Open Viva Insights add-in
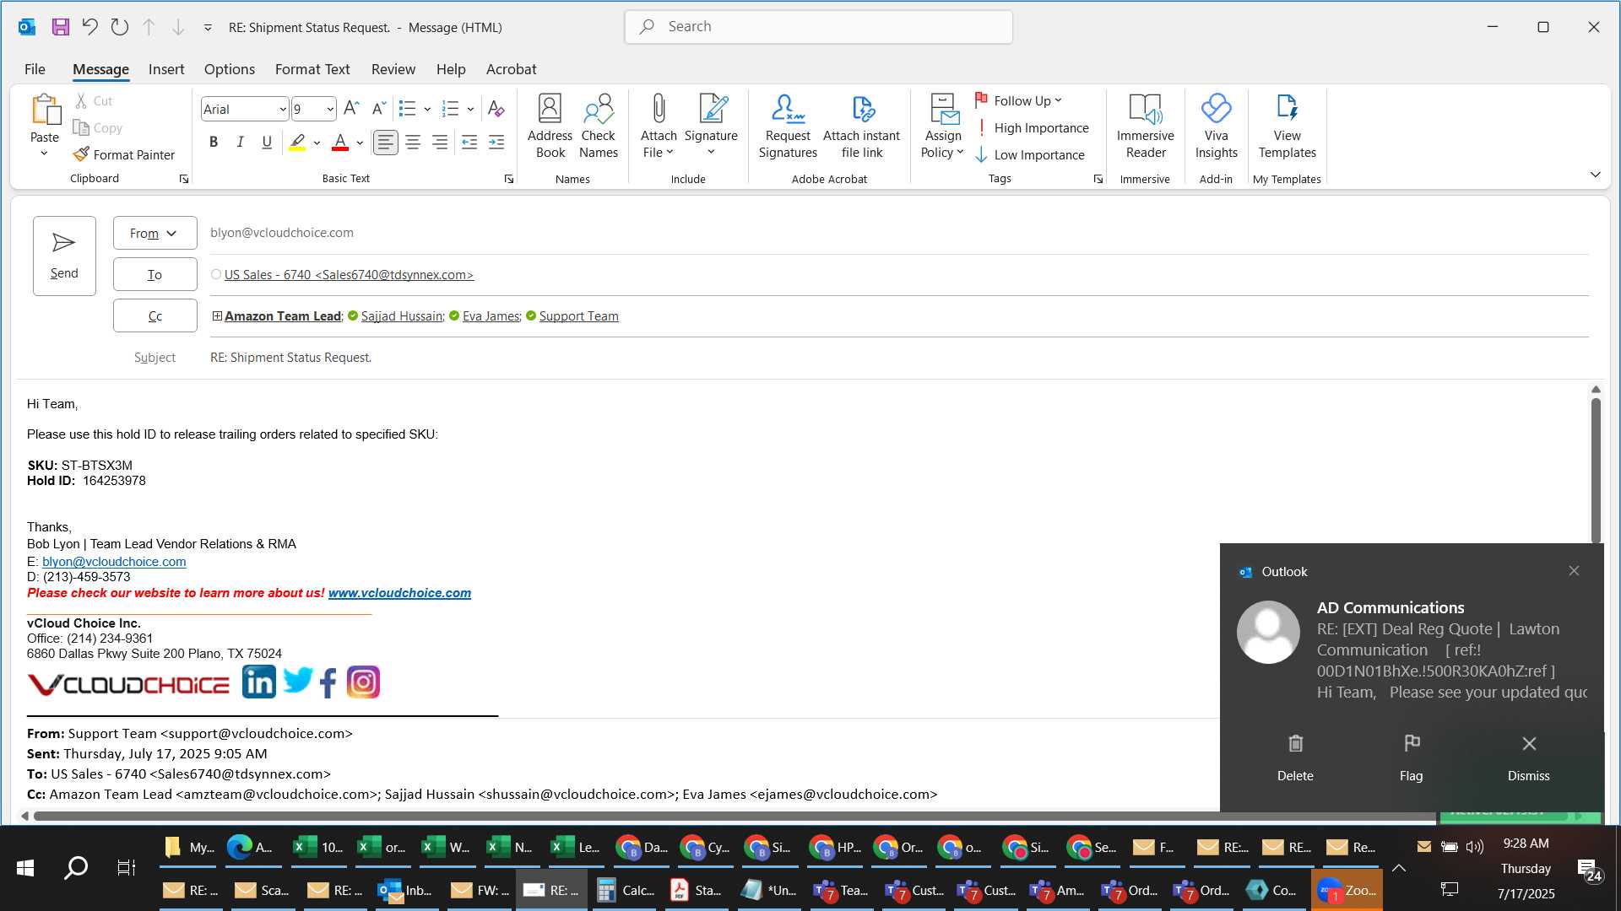 pyautogui.click(x=1216, y=127)
